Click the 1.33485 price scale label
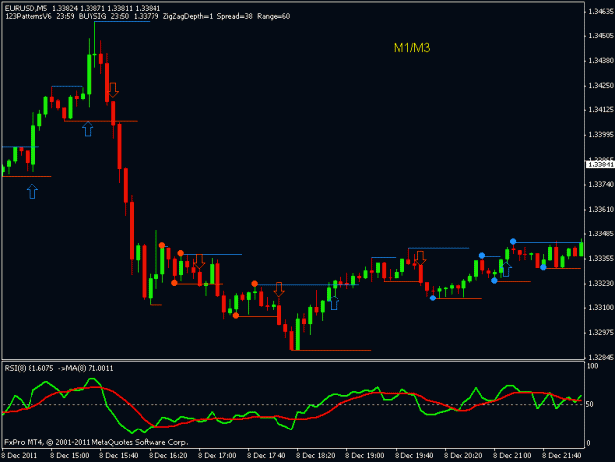The image size is (615, 462). [x=600, y=233]
